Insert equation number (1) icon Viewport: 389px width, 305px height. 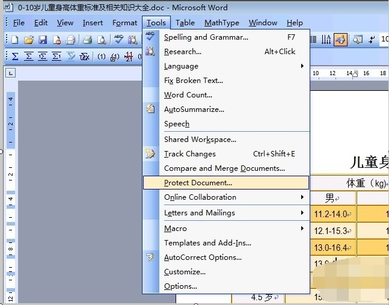point(101,57)
